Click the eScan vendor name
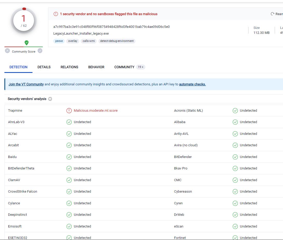This screenshot has width=283, height=240. 179,226
